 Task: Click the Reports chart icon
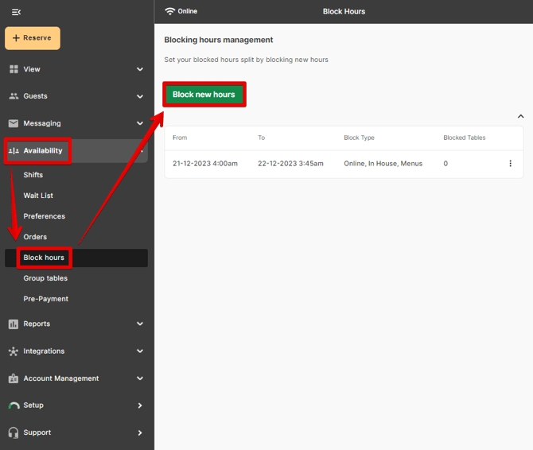pos(14,324)
